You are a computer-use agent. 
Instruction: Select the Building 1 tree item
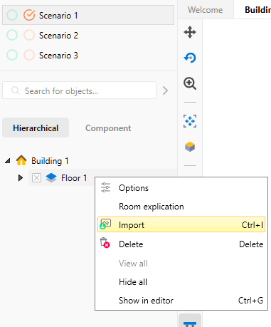50,161
